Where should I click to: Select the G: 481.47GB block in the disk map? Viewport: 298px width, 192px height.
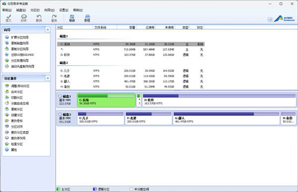[x=226, y=118]
